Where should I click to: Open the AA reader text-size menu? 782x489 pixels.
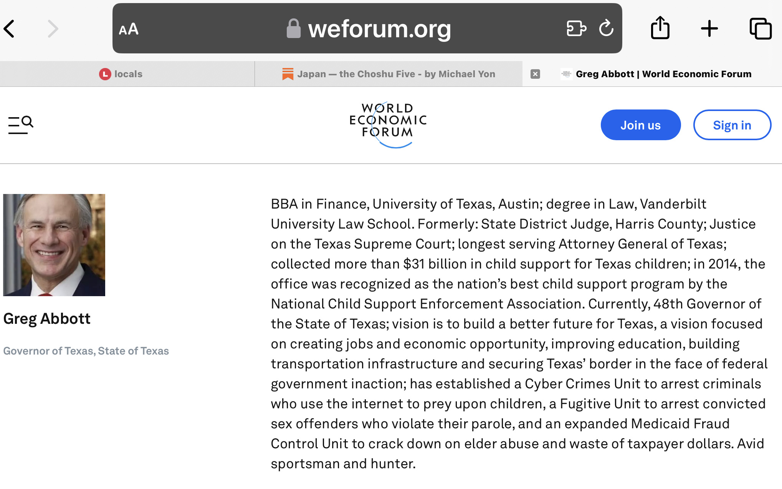[129, 29]
